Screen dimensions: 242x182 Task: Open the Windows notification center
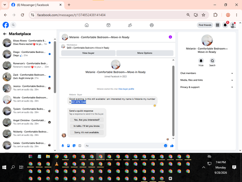[234, 167]
